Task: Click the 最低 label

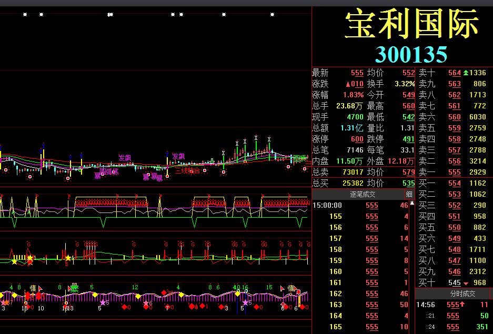Action: tap(376, 117)
